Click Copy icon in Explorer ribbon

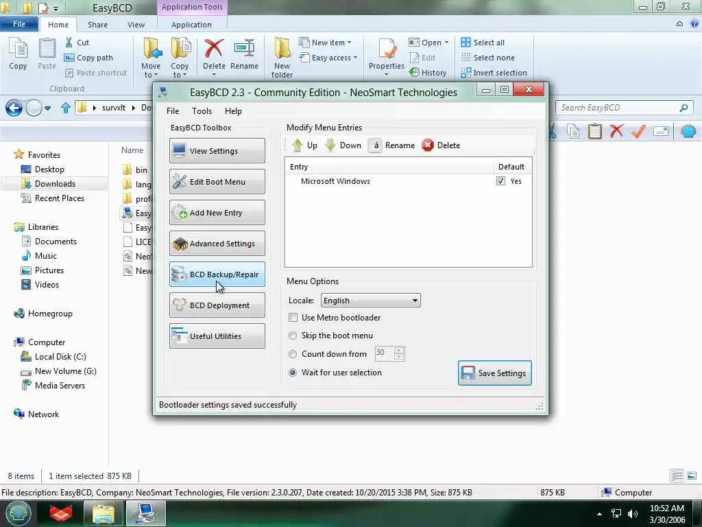pyautogui.click(x=18, y=54)
